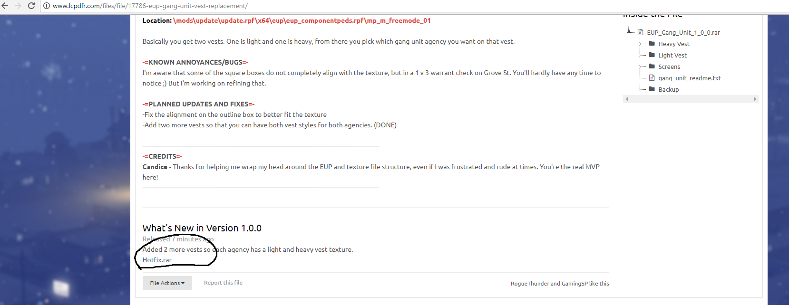Screen dimensions: 789x305
Task: Select the Backup folder label
Action: tap(668, 89)
